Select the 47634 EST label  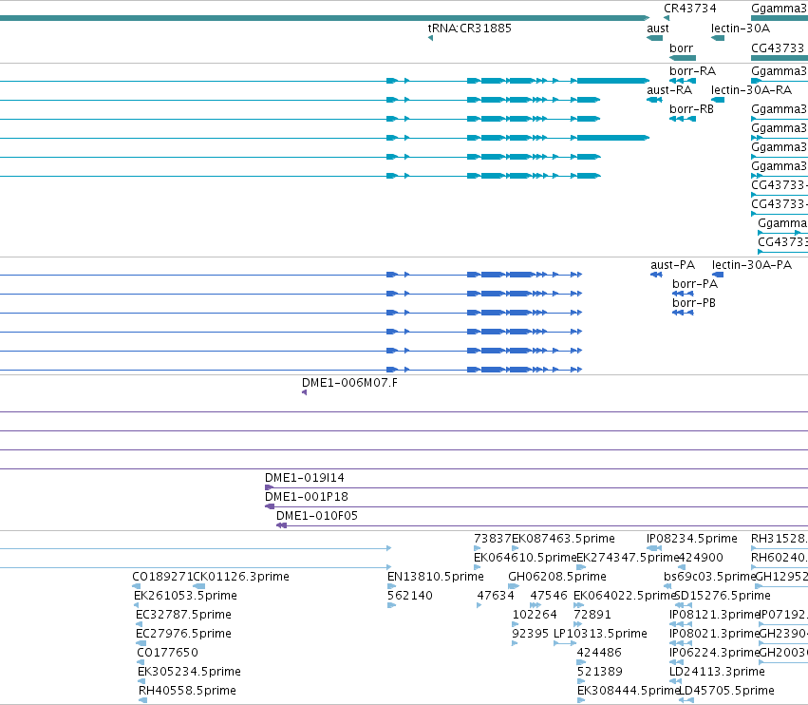496,596
